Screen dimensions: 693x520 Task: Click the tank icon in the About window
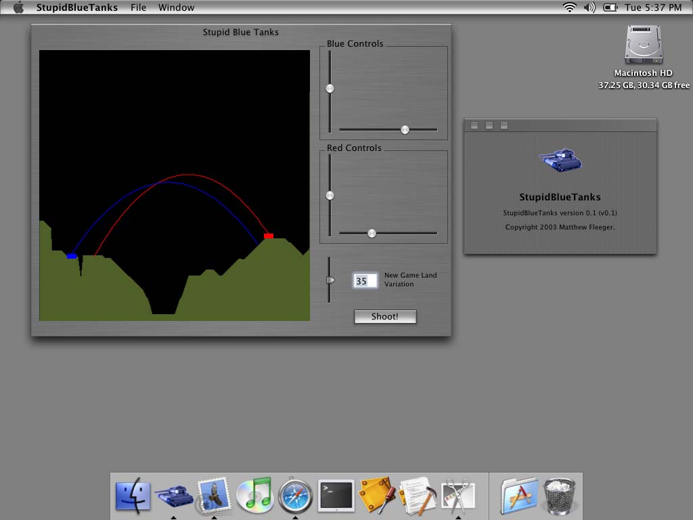[x=560, y=160]
